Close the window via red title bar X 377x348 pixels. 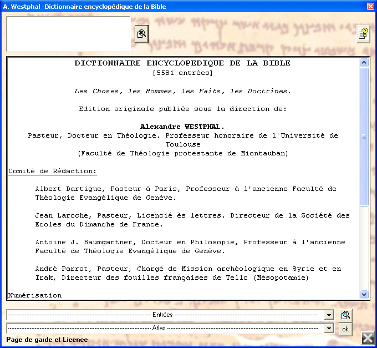point(370,6)
